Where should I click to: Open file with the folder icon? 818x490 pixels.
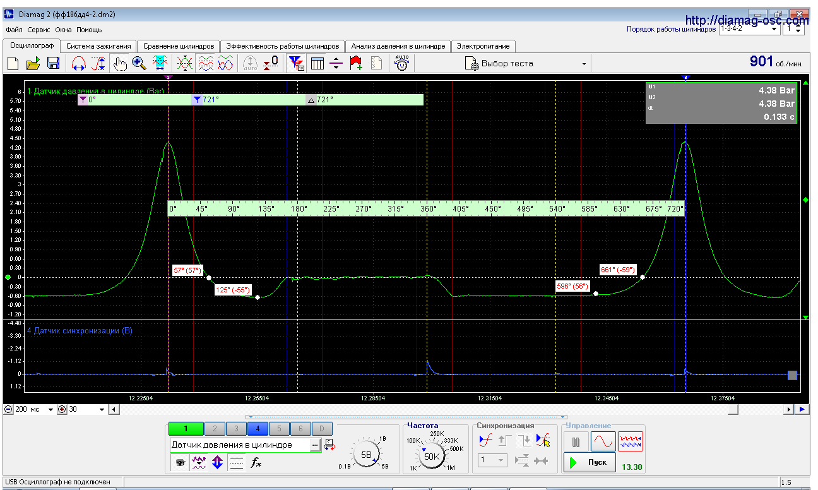(x=33, y=63)
